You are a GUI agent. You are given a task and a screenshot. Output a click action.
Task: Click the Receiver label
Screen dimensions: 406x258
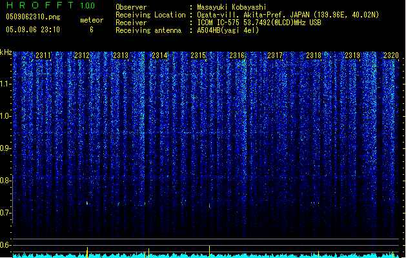click(131, 23)
